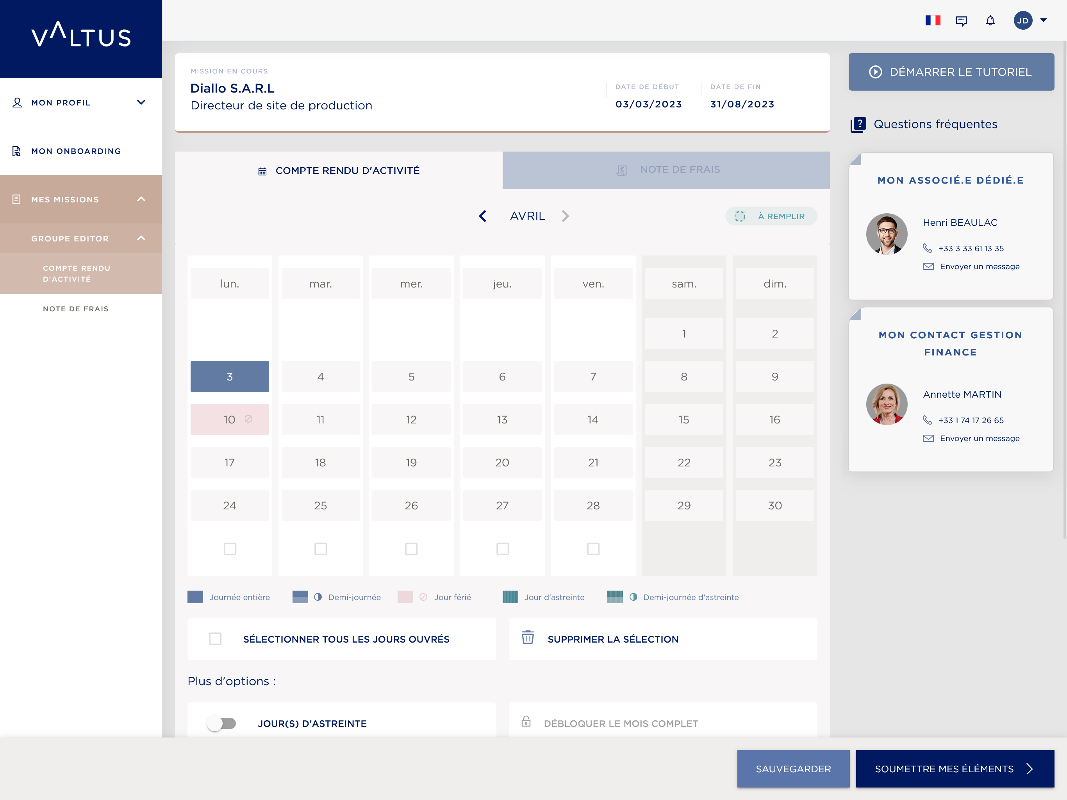Click the Sauvegarder button

(x=793, y=769)
